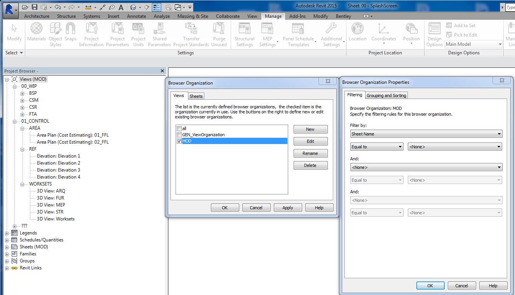Click the Rename button
This screenshot has width=515, height=295.
(x=310, y=153)
